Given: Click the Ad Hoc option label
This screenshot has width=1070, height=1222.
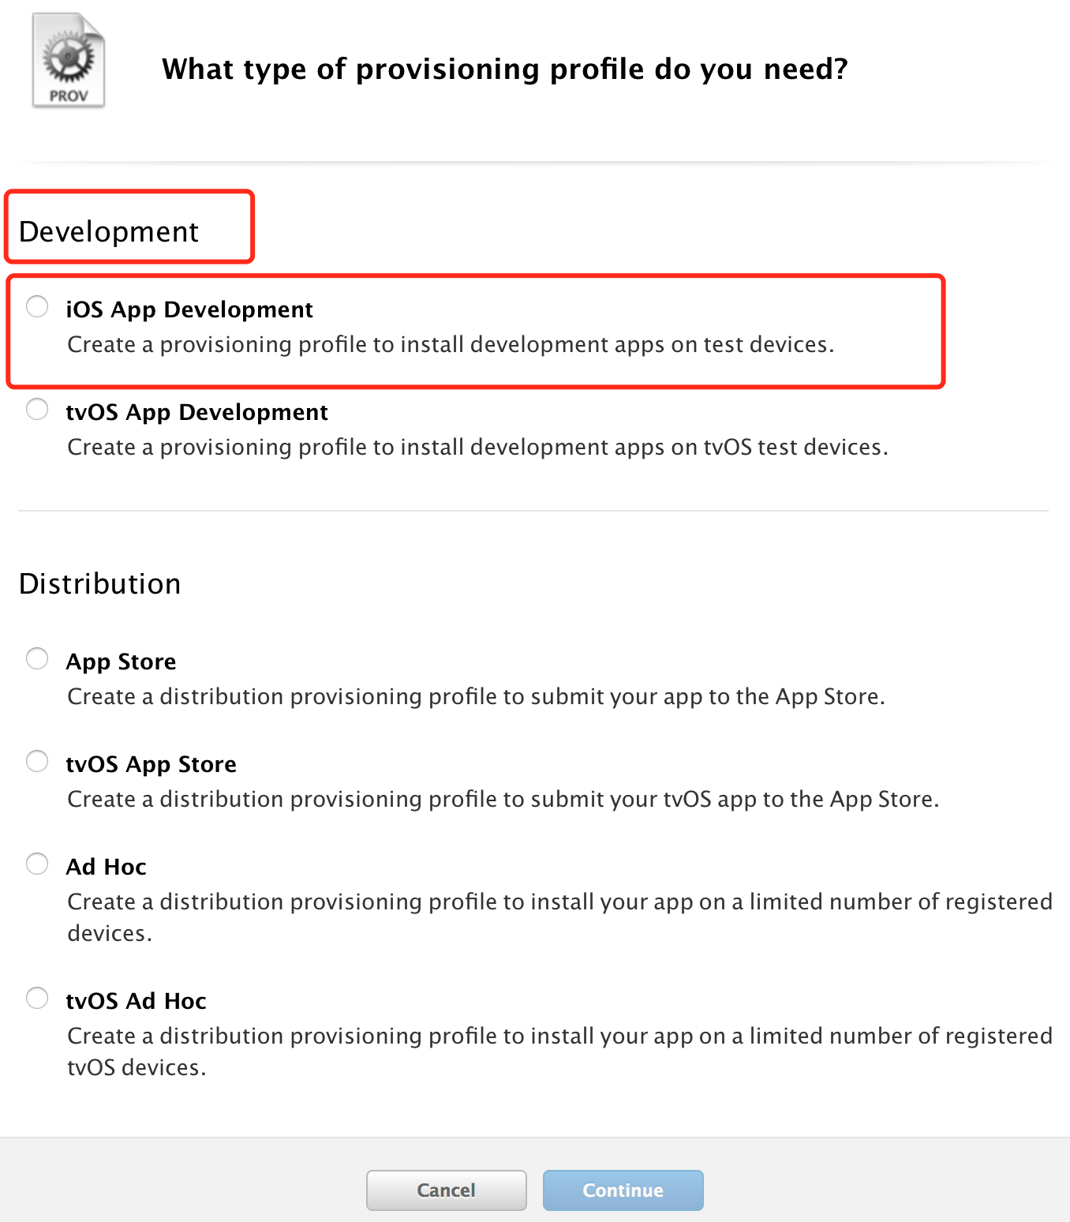Looking at the screenshot, I should pyautogui.click(x=107, y=867).
